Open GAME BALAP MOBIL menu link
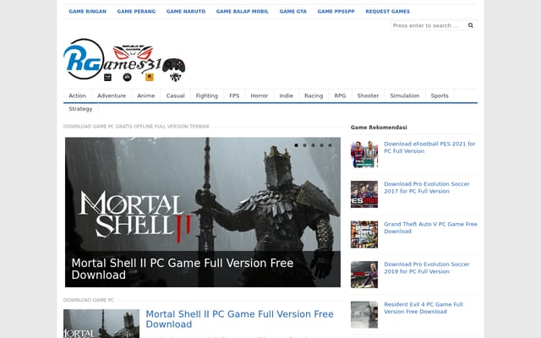 click(x=243, y=11)
